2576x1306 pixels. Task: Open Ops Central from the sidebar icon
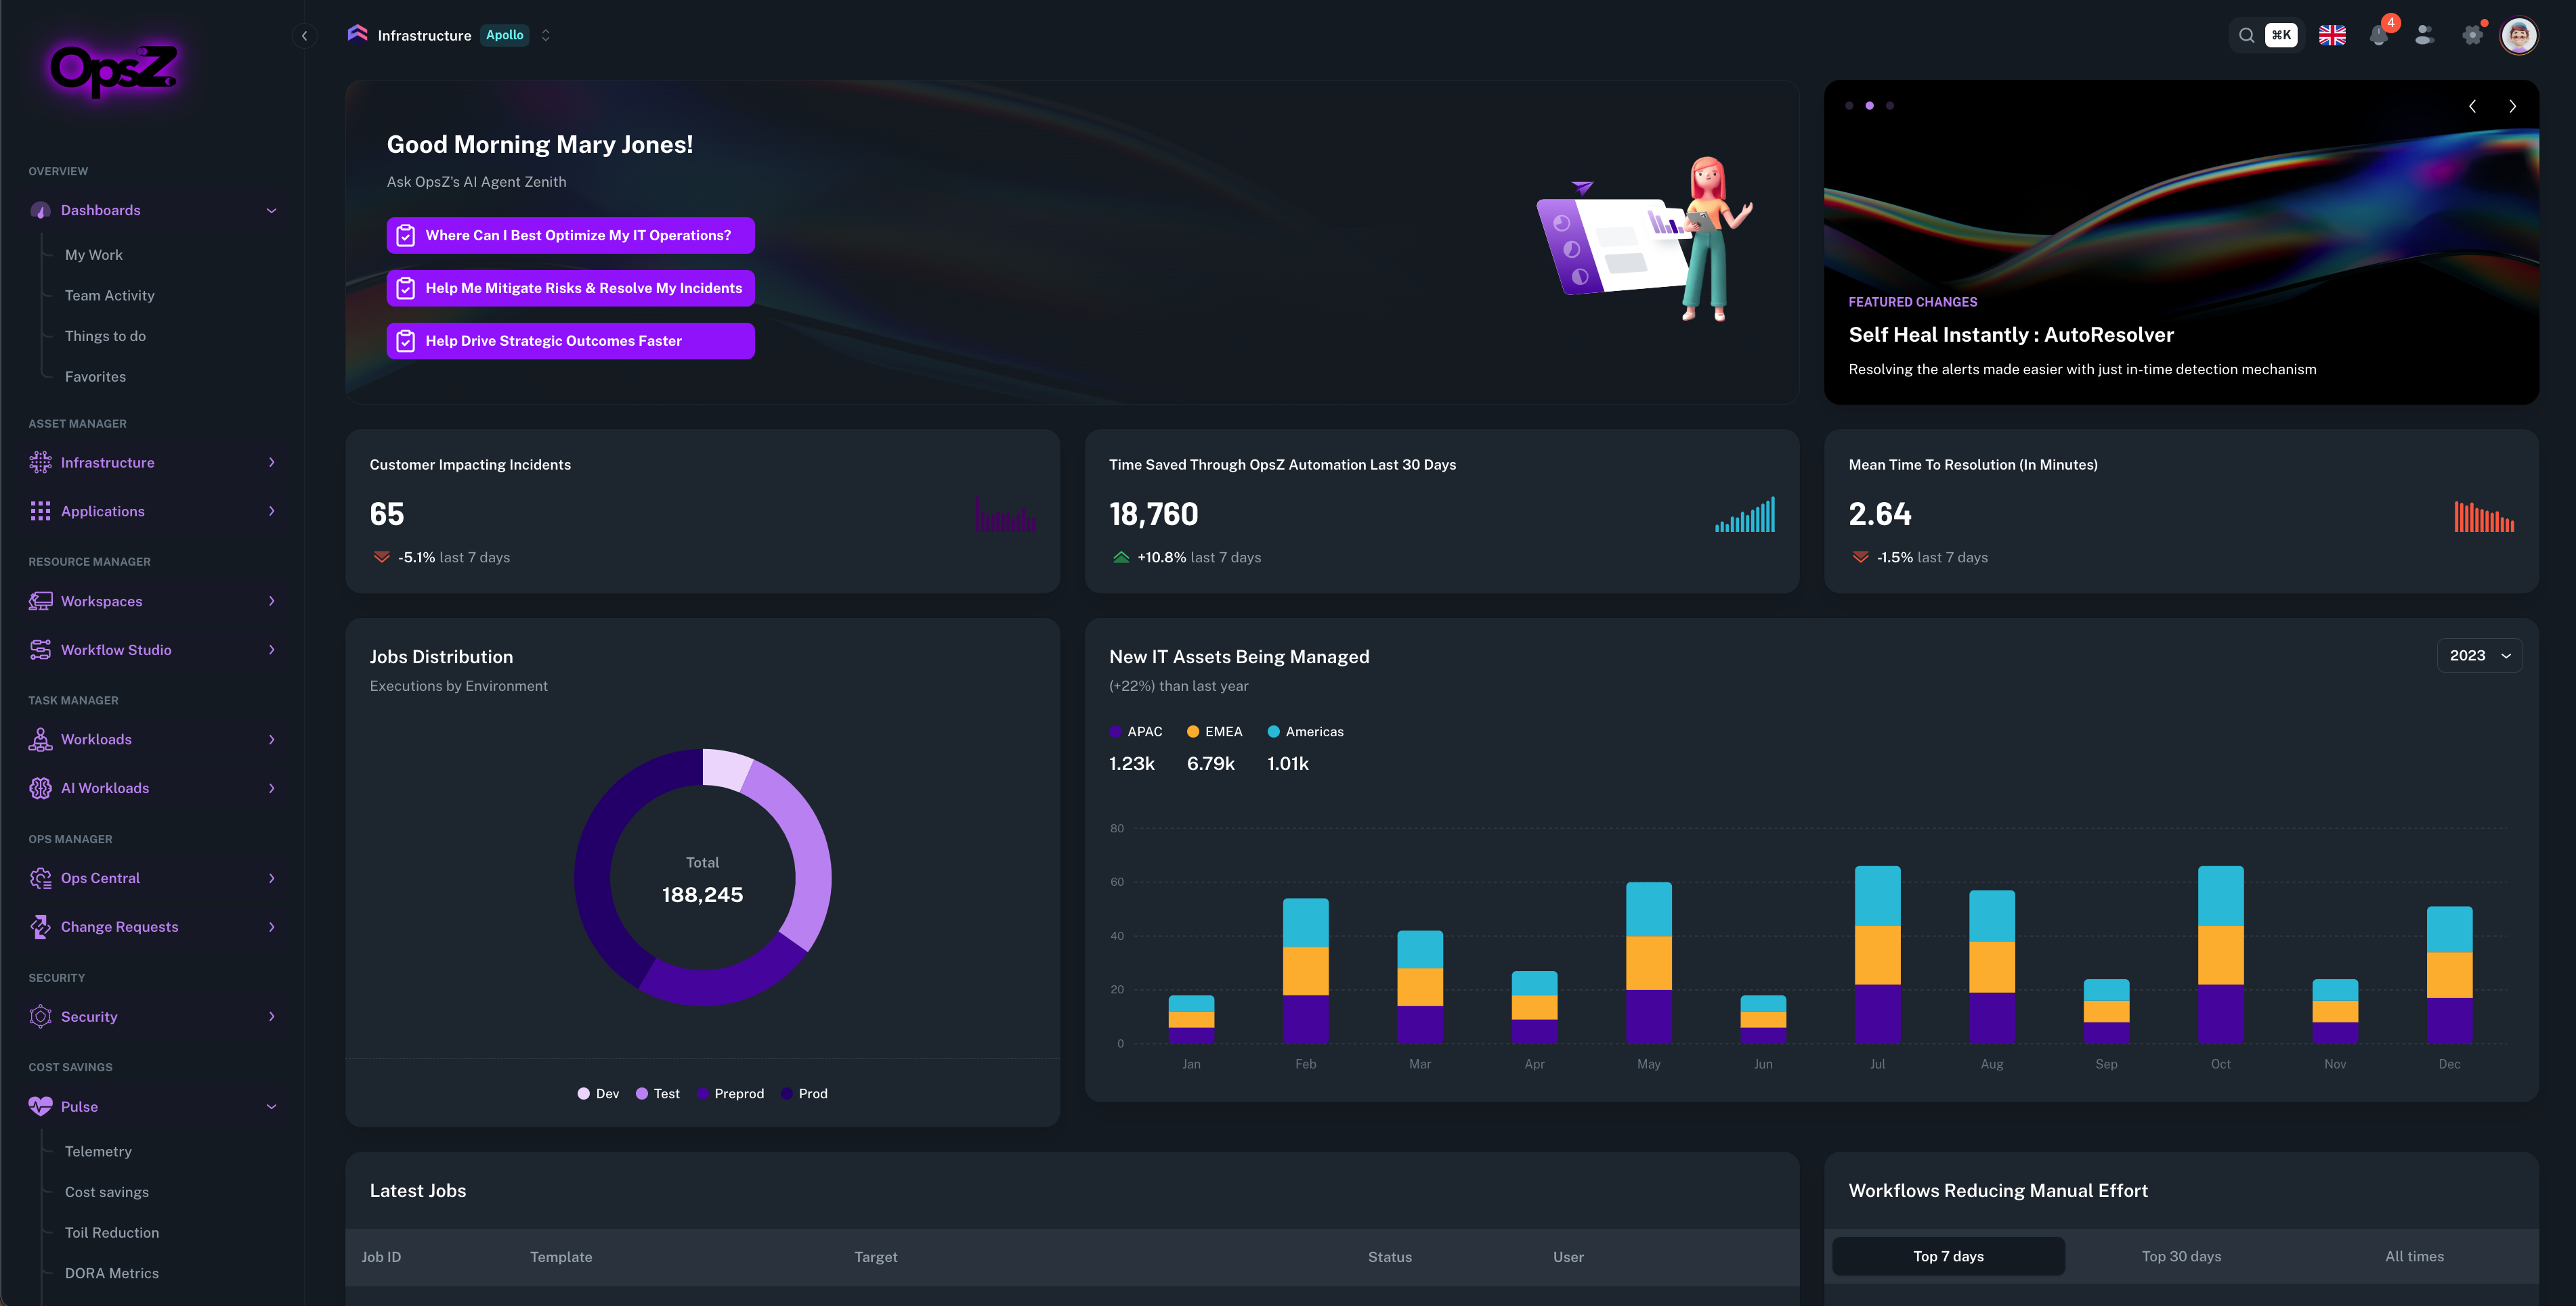click(x=40, y=878)
